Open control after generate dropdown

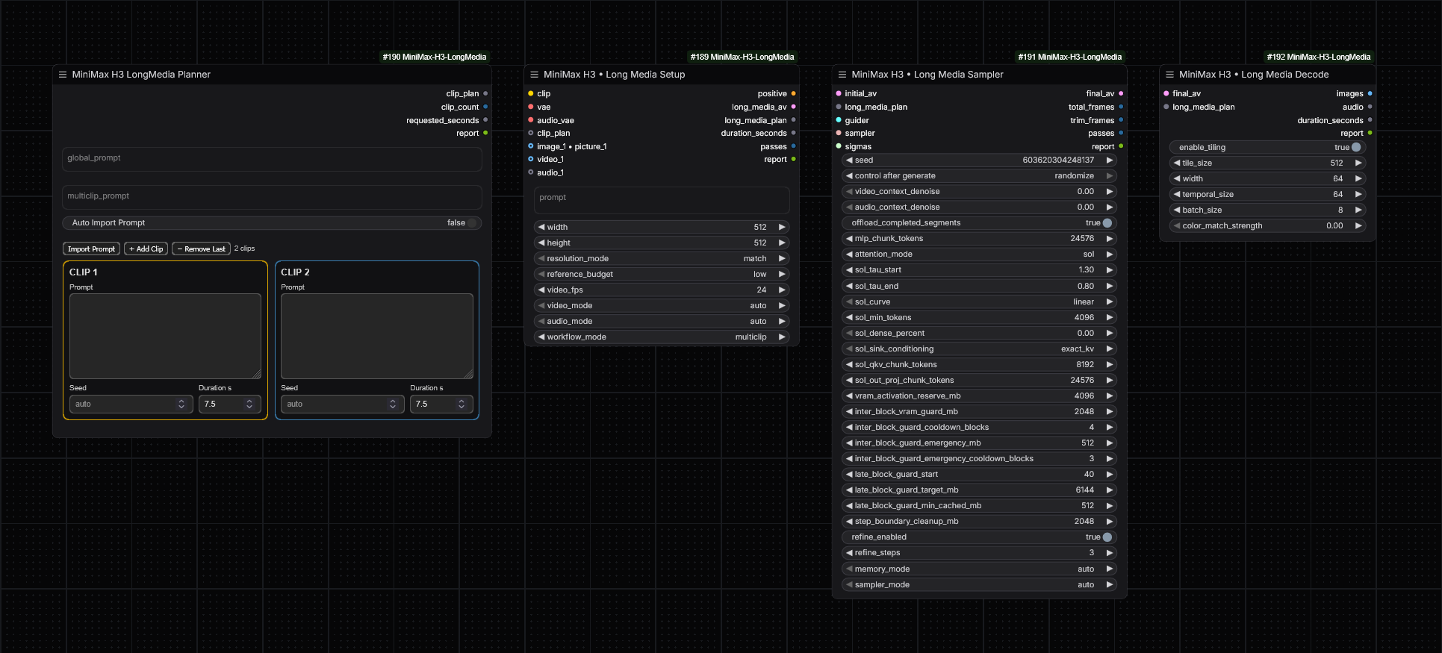coord(980,176)
